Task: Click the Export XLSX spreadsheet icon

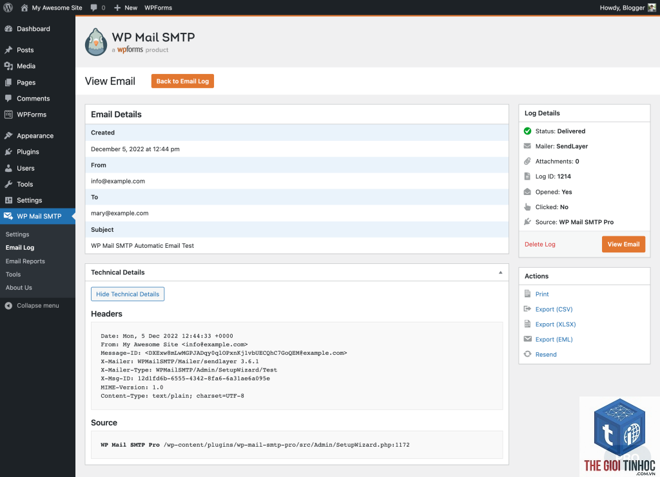Action: 527,324
